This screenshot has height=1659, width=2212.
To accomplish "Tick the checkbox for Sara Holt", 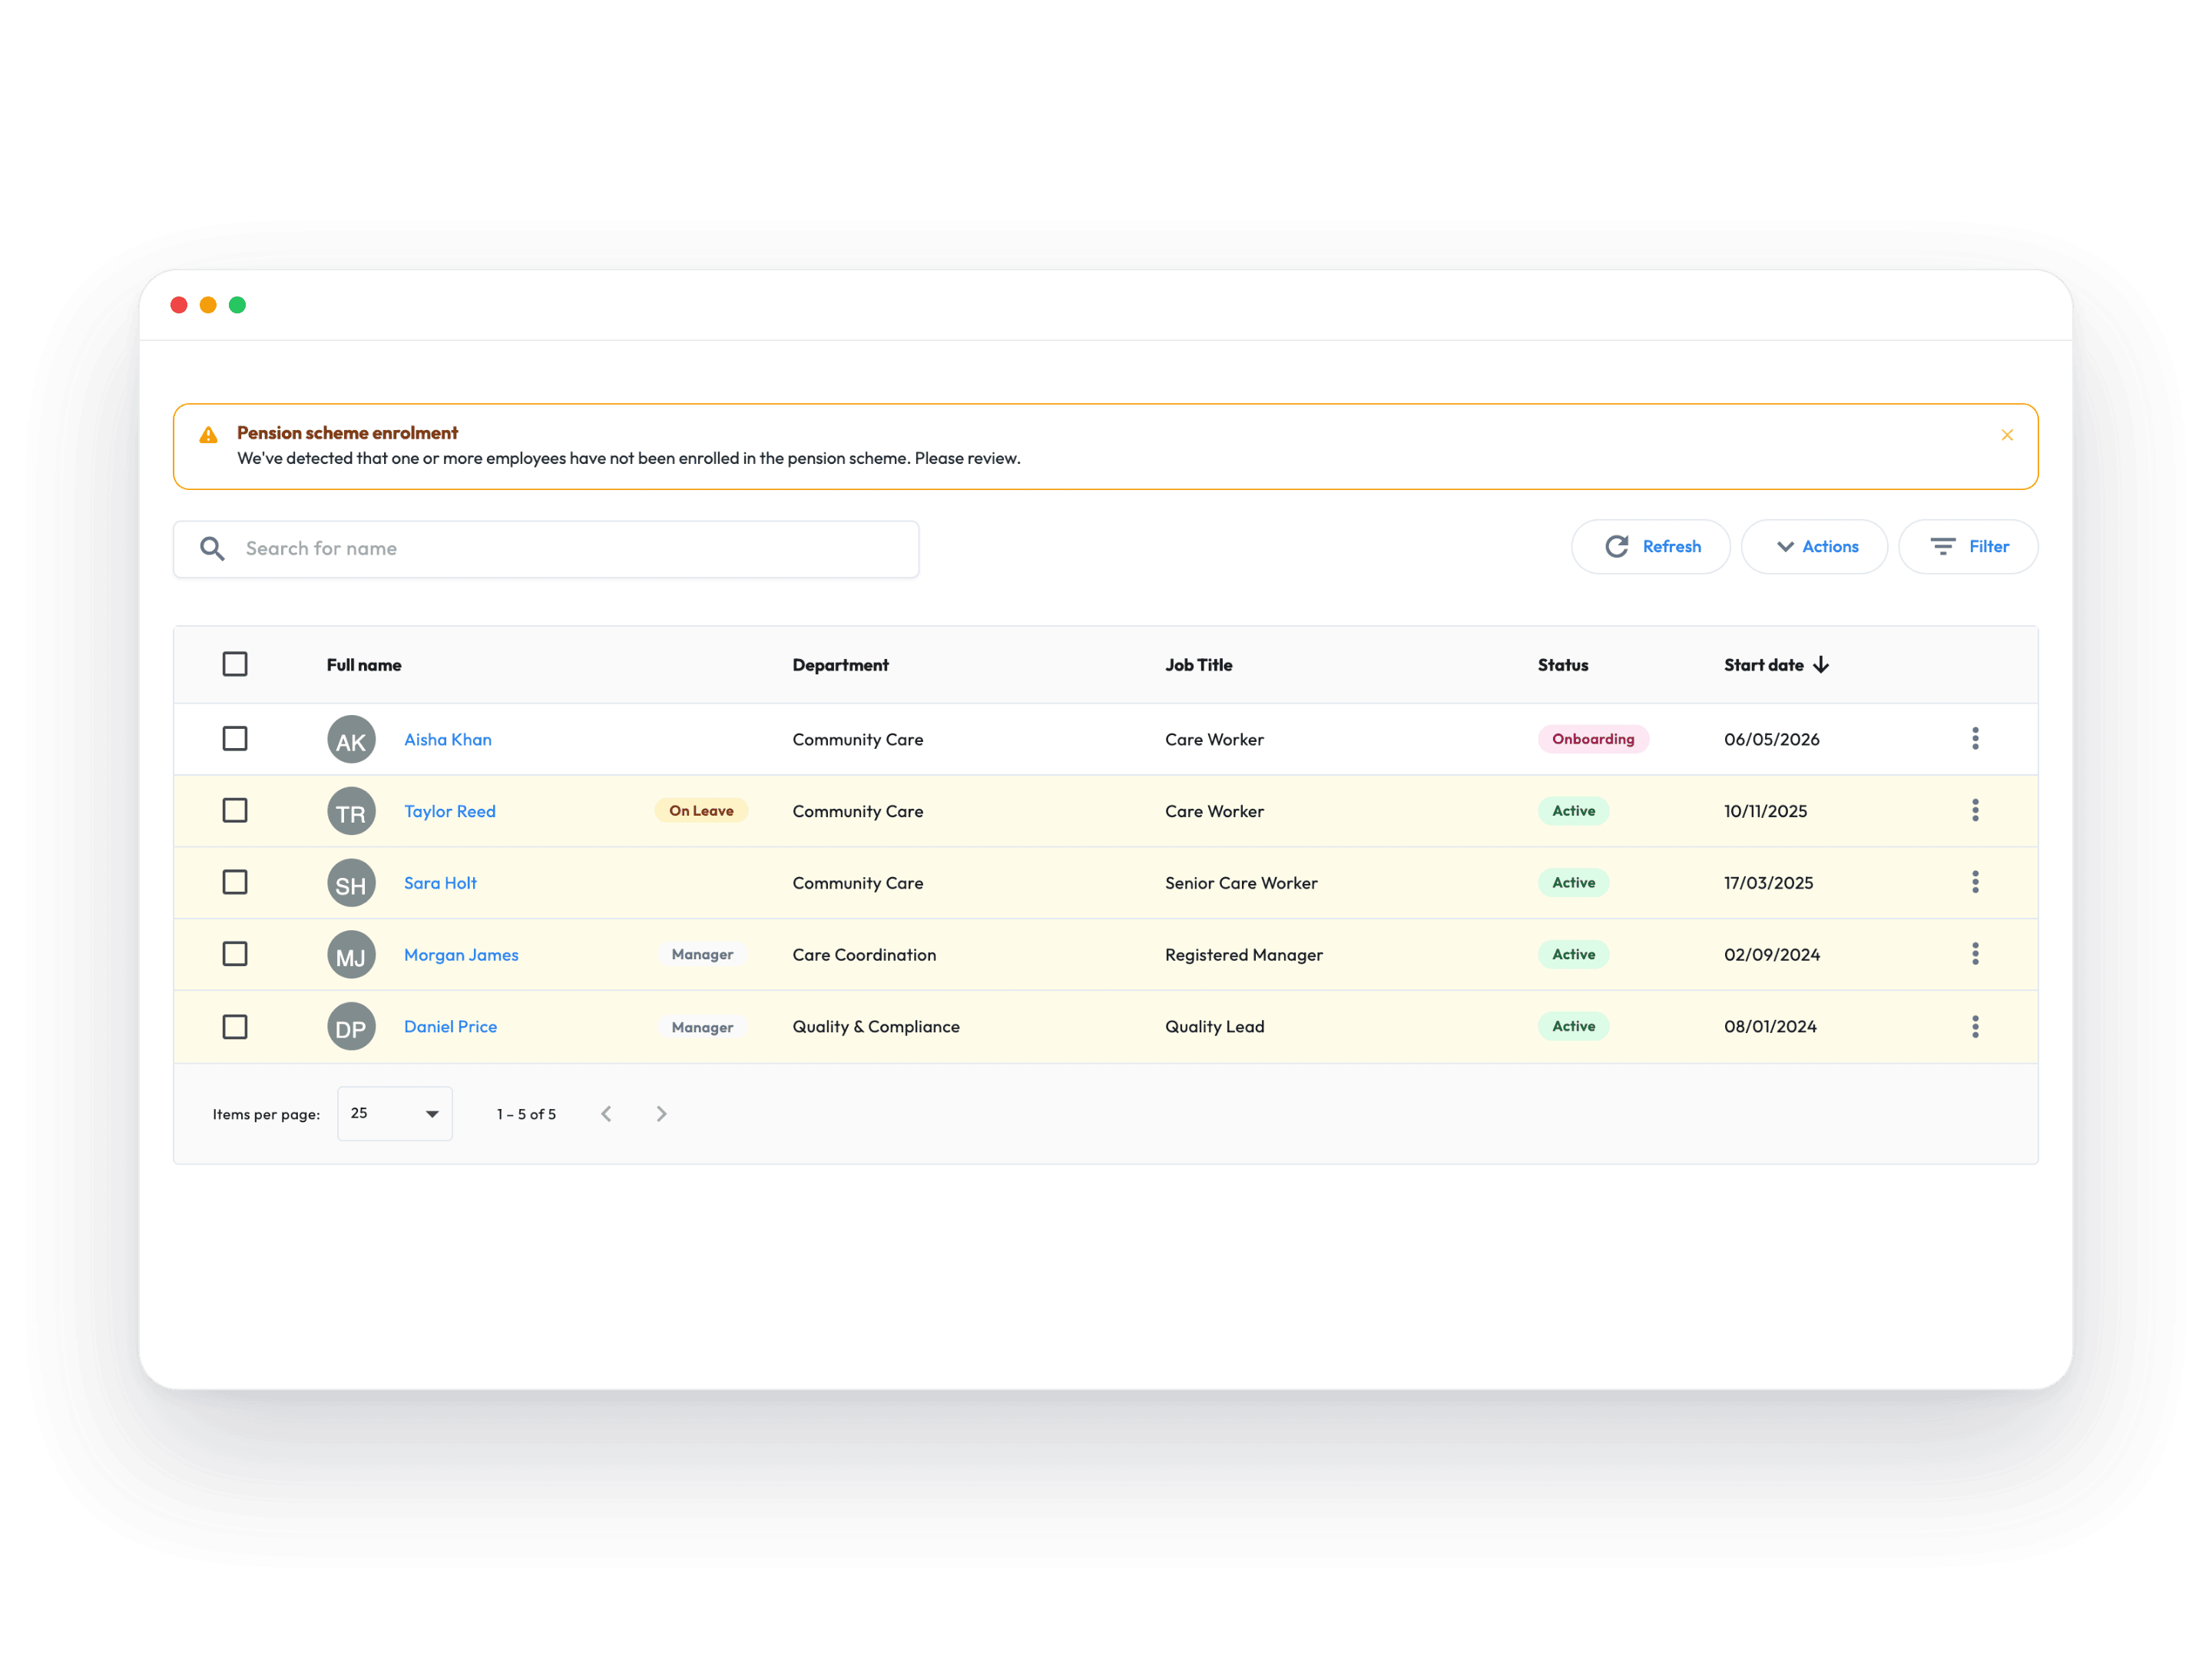I will click(x=235, y=882).
